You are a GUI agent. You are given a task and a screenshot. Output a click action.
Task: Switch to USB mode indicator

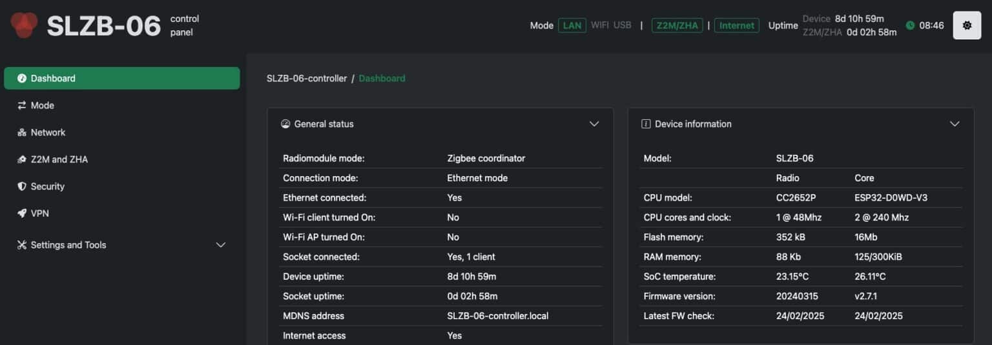623,26
